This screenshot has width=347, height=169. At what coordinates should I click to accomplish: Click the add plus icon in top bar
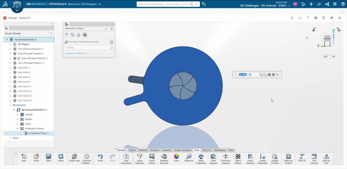[311, 4]
